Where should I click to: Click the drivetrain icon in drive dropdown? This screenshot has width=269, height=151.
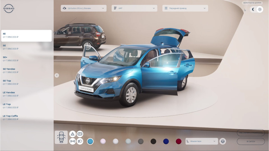(x=166, y=8)
